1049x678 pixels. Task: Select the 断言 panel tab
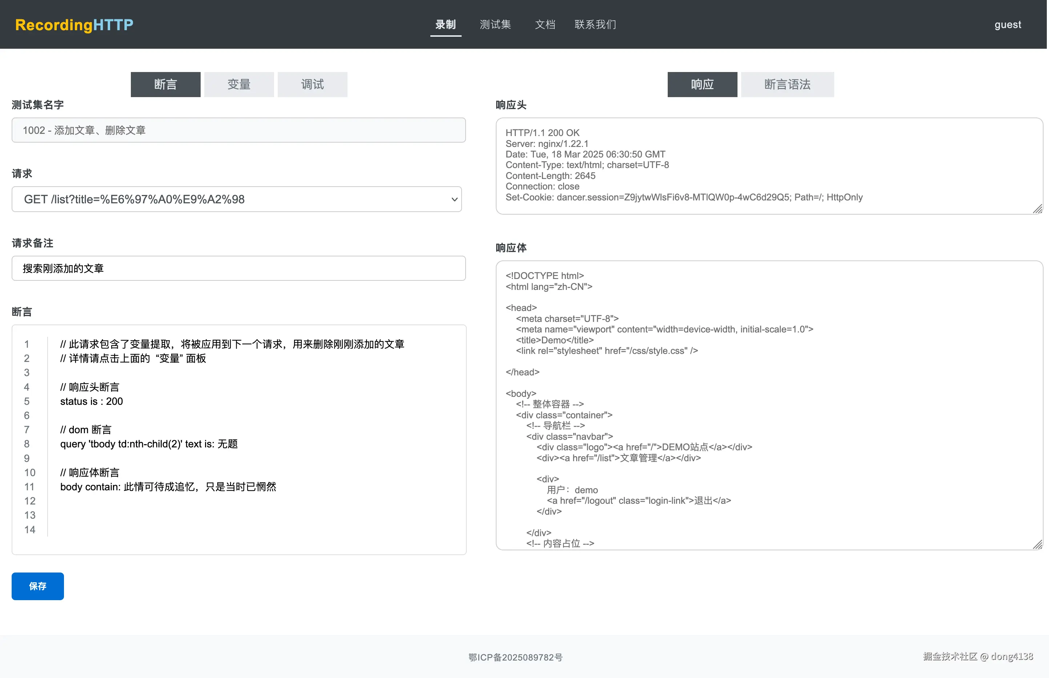tap(165, 84)
